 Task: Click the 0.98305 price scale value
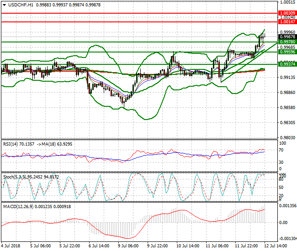coord(287,123)
